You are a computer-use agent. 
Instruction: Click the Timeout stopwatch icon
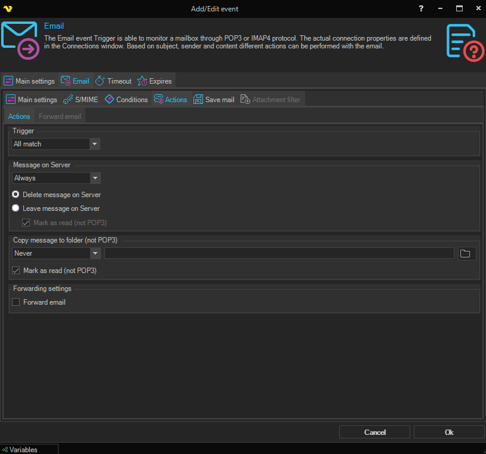(100, 81)
